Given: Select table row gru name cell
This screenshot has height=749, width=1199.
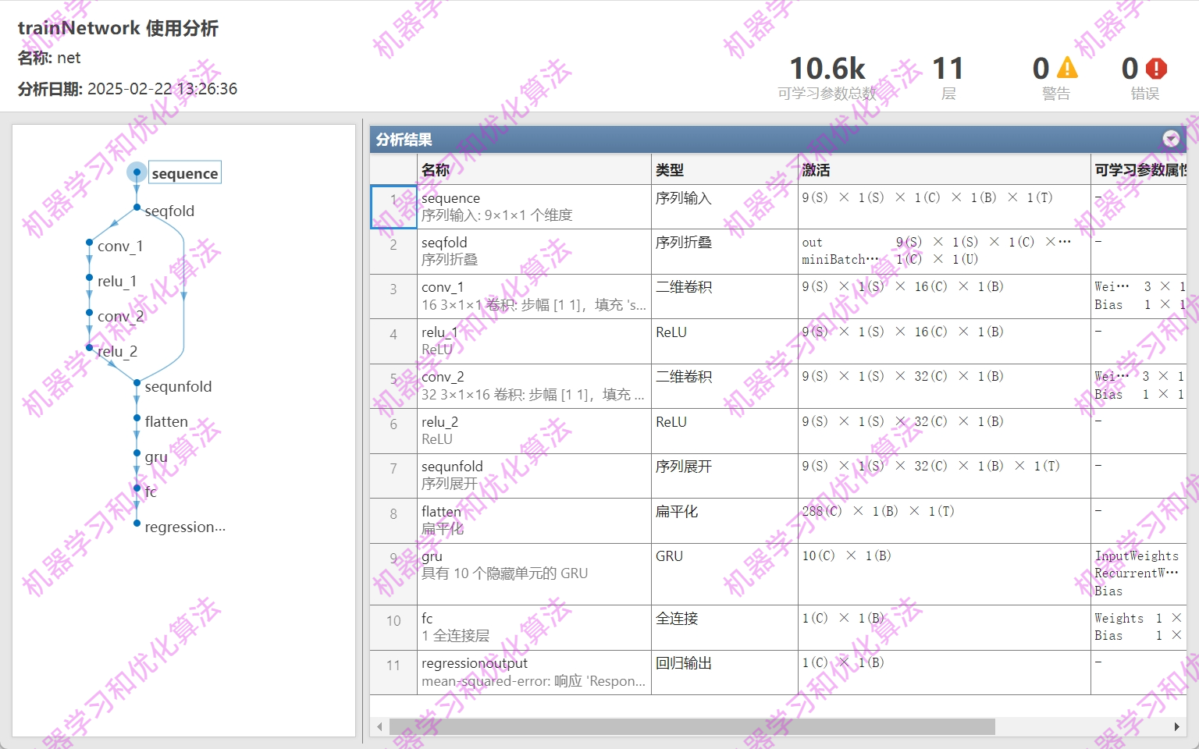Looking at the screenshot, I should [534, 574].
